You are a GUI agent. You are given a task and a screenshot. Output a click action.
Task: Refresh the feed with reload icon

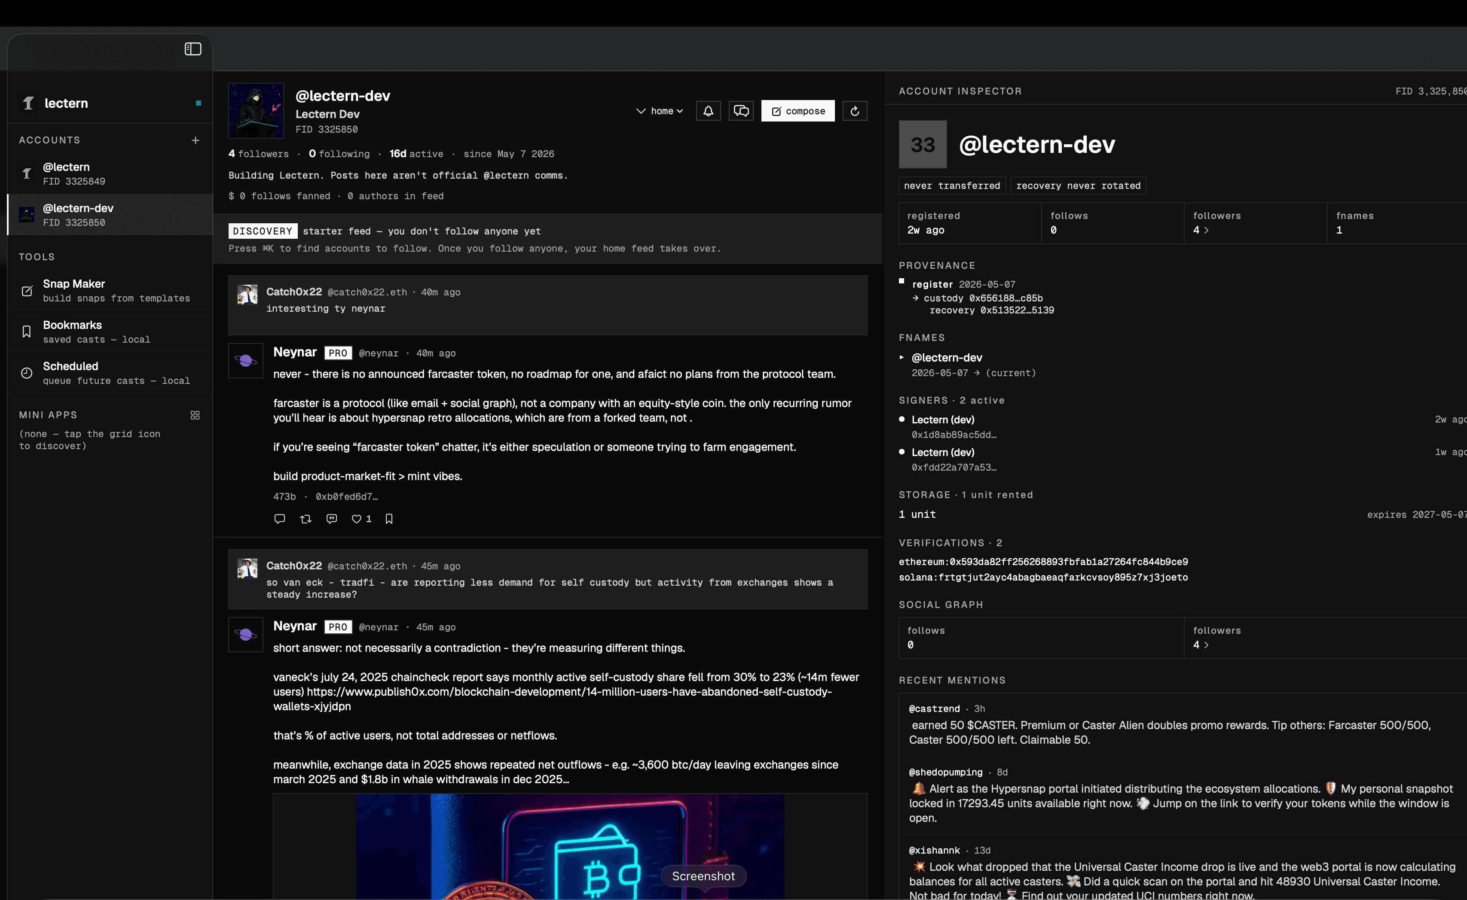point(855,111)
